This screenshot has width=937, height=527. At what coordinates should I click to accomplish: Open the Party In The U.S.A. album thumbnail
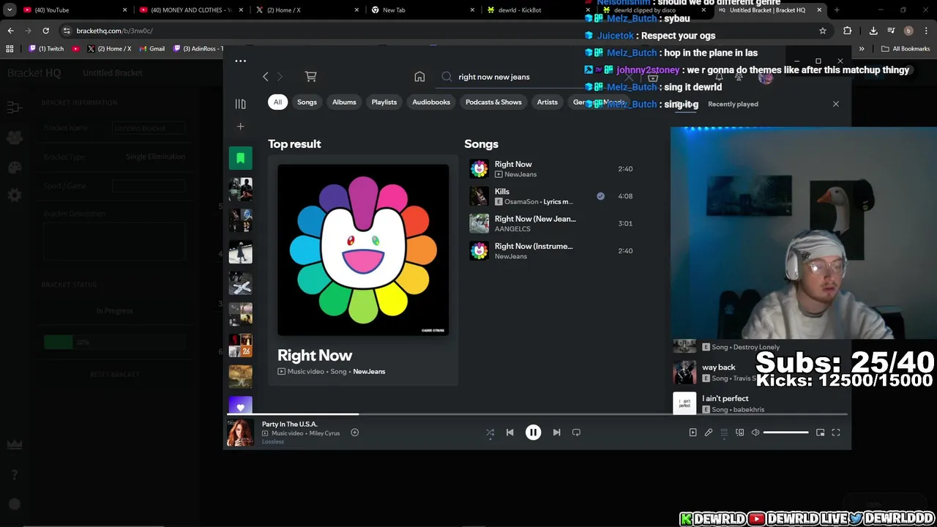click(x=239, y=433)
